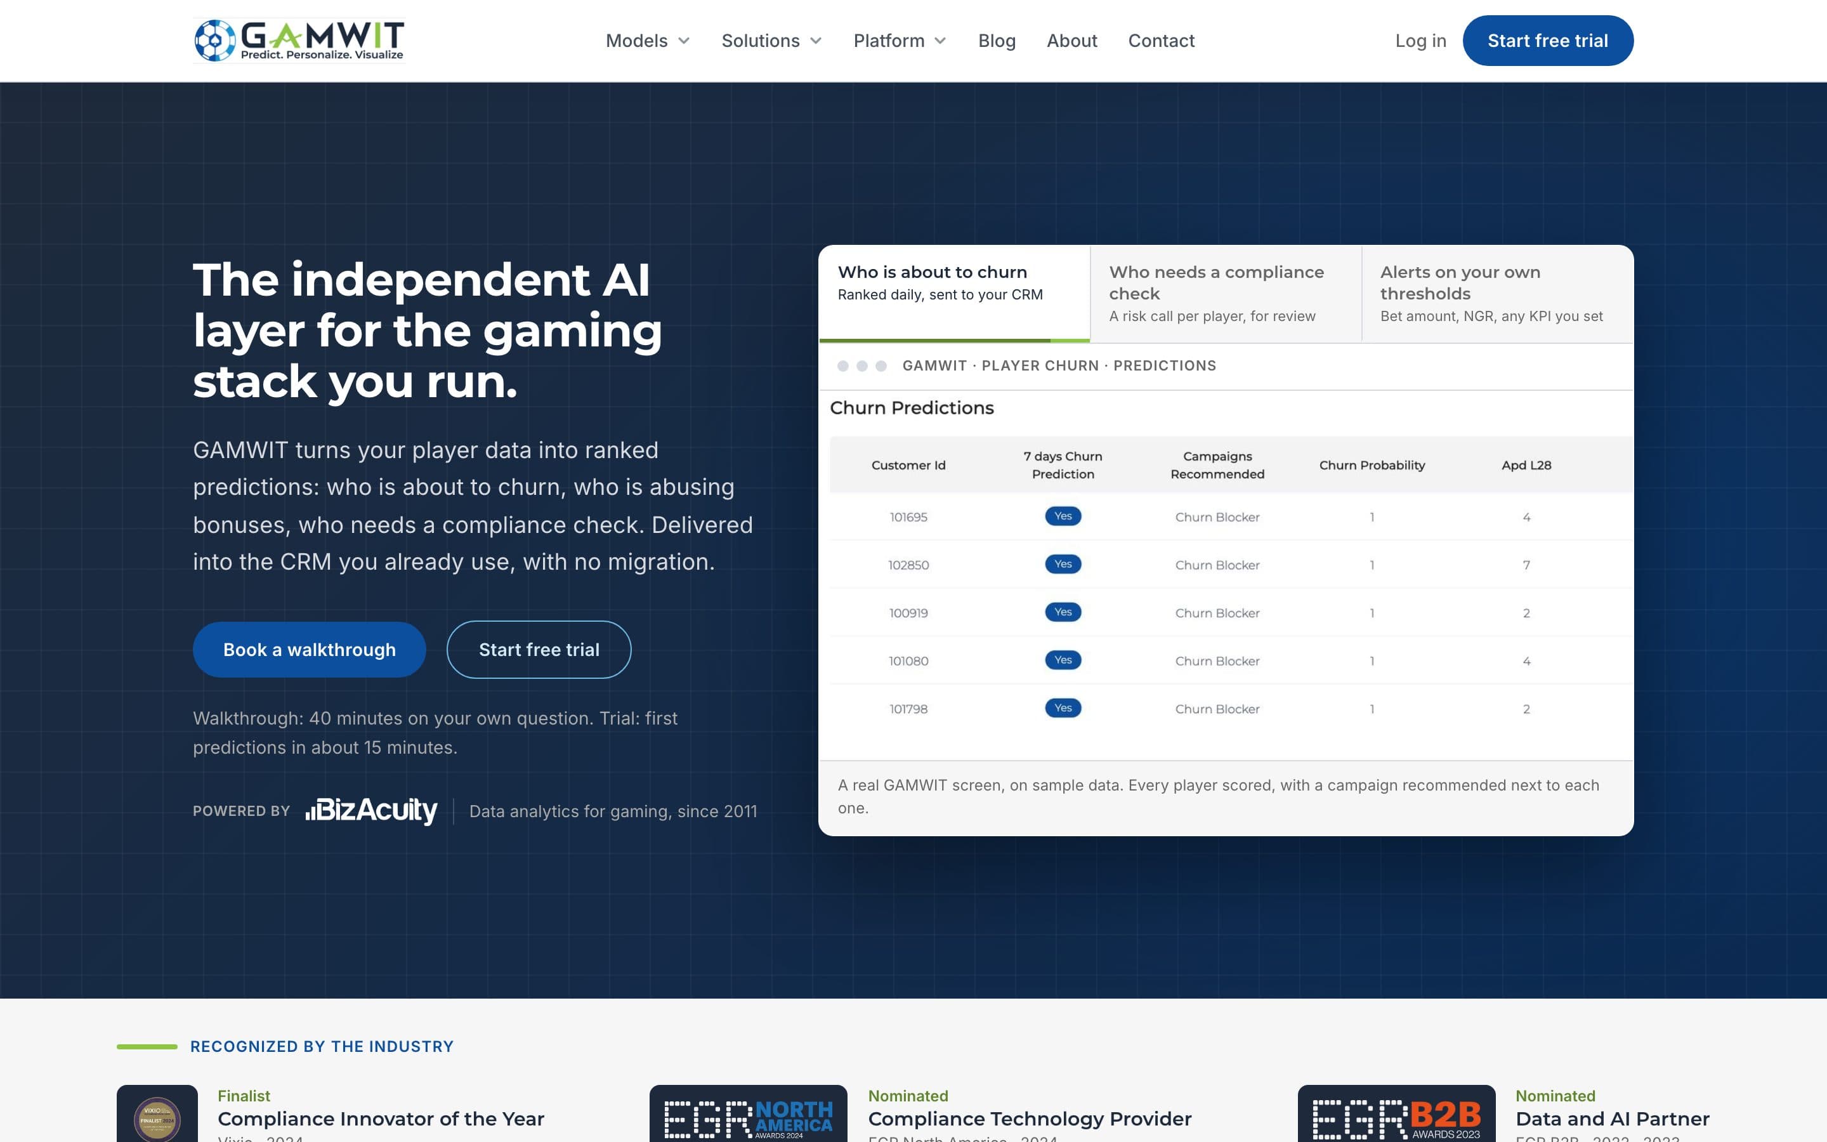Image resolution: width=1827 pixels, height=1142 pixels.
Task: Click the Yes badge for customer 101695
Action: coord(1063,516)
